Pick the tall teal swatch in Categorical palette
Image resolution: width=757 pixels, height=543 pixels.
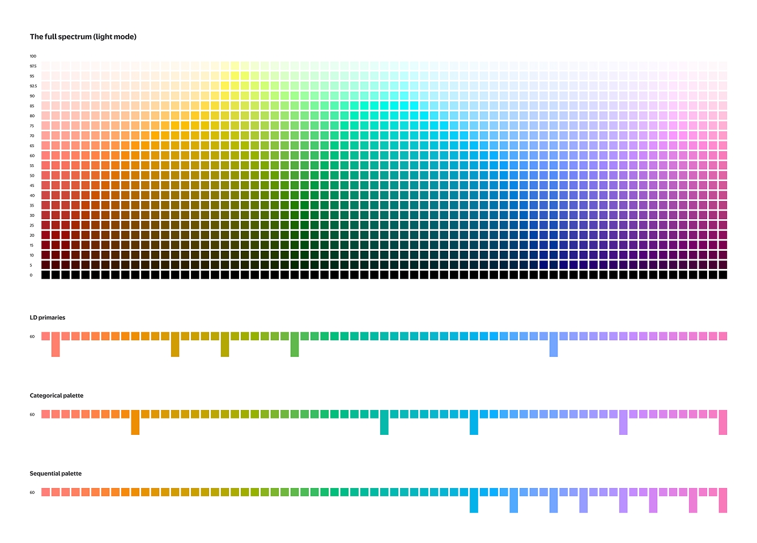tap(384, 422)
